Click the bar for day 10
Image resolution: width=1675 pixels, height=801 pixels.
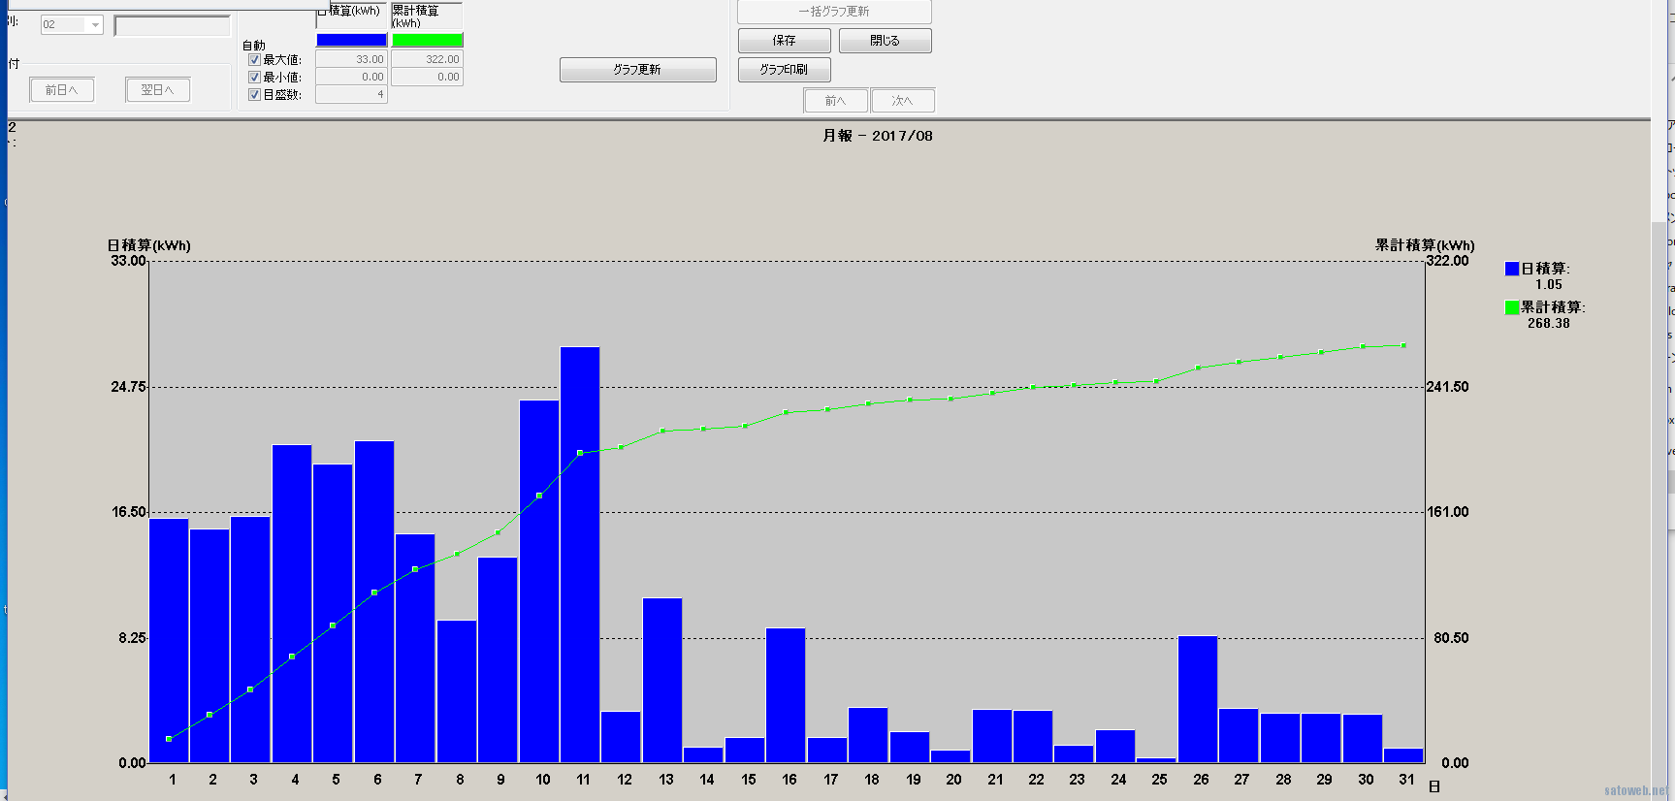pos(539,581)
